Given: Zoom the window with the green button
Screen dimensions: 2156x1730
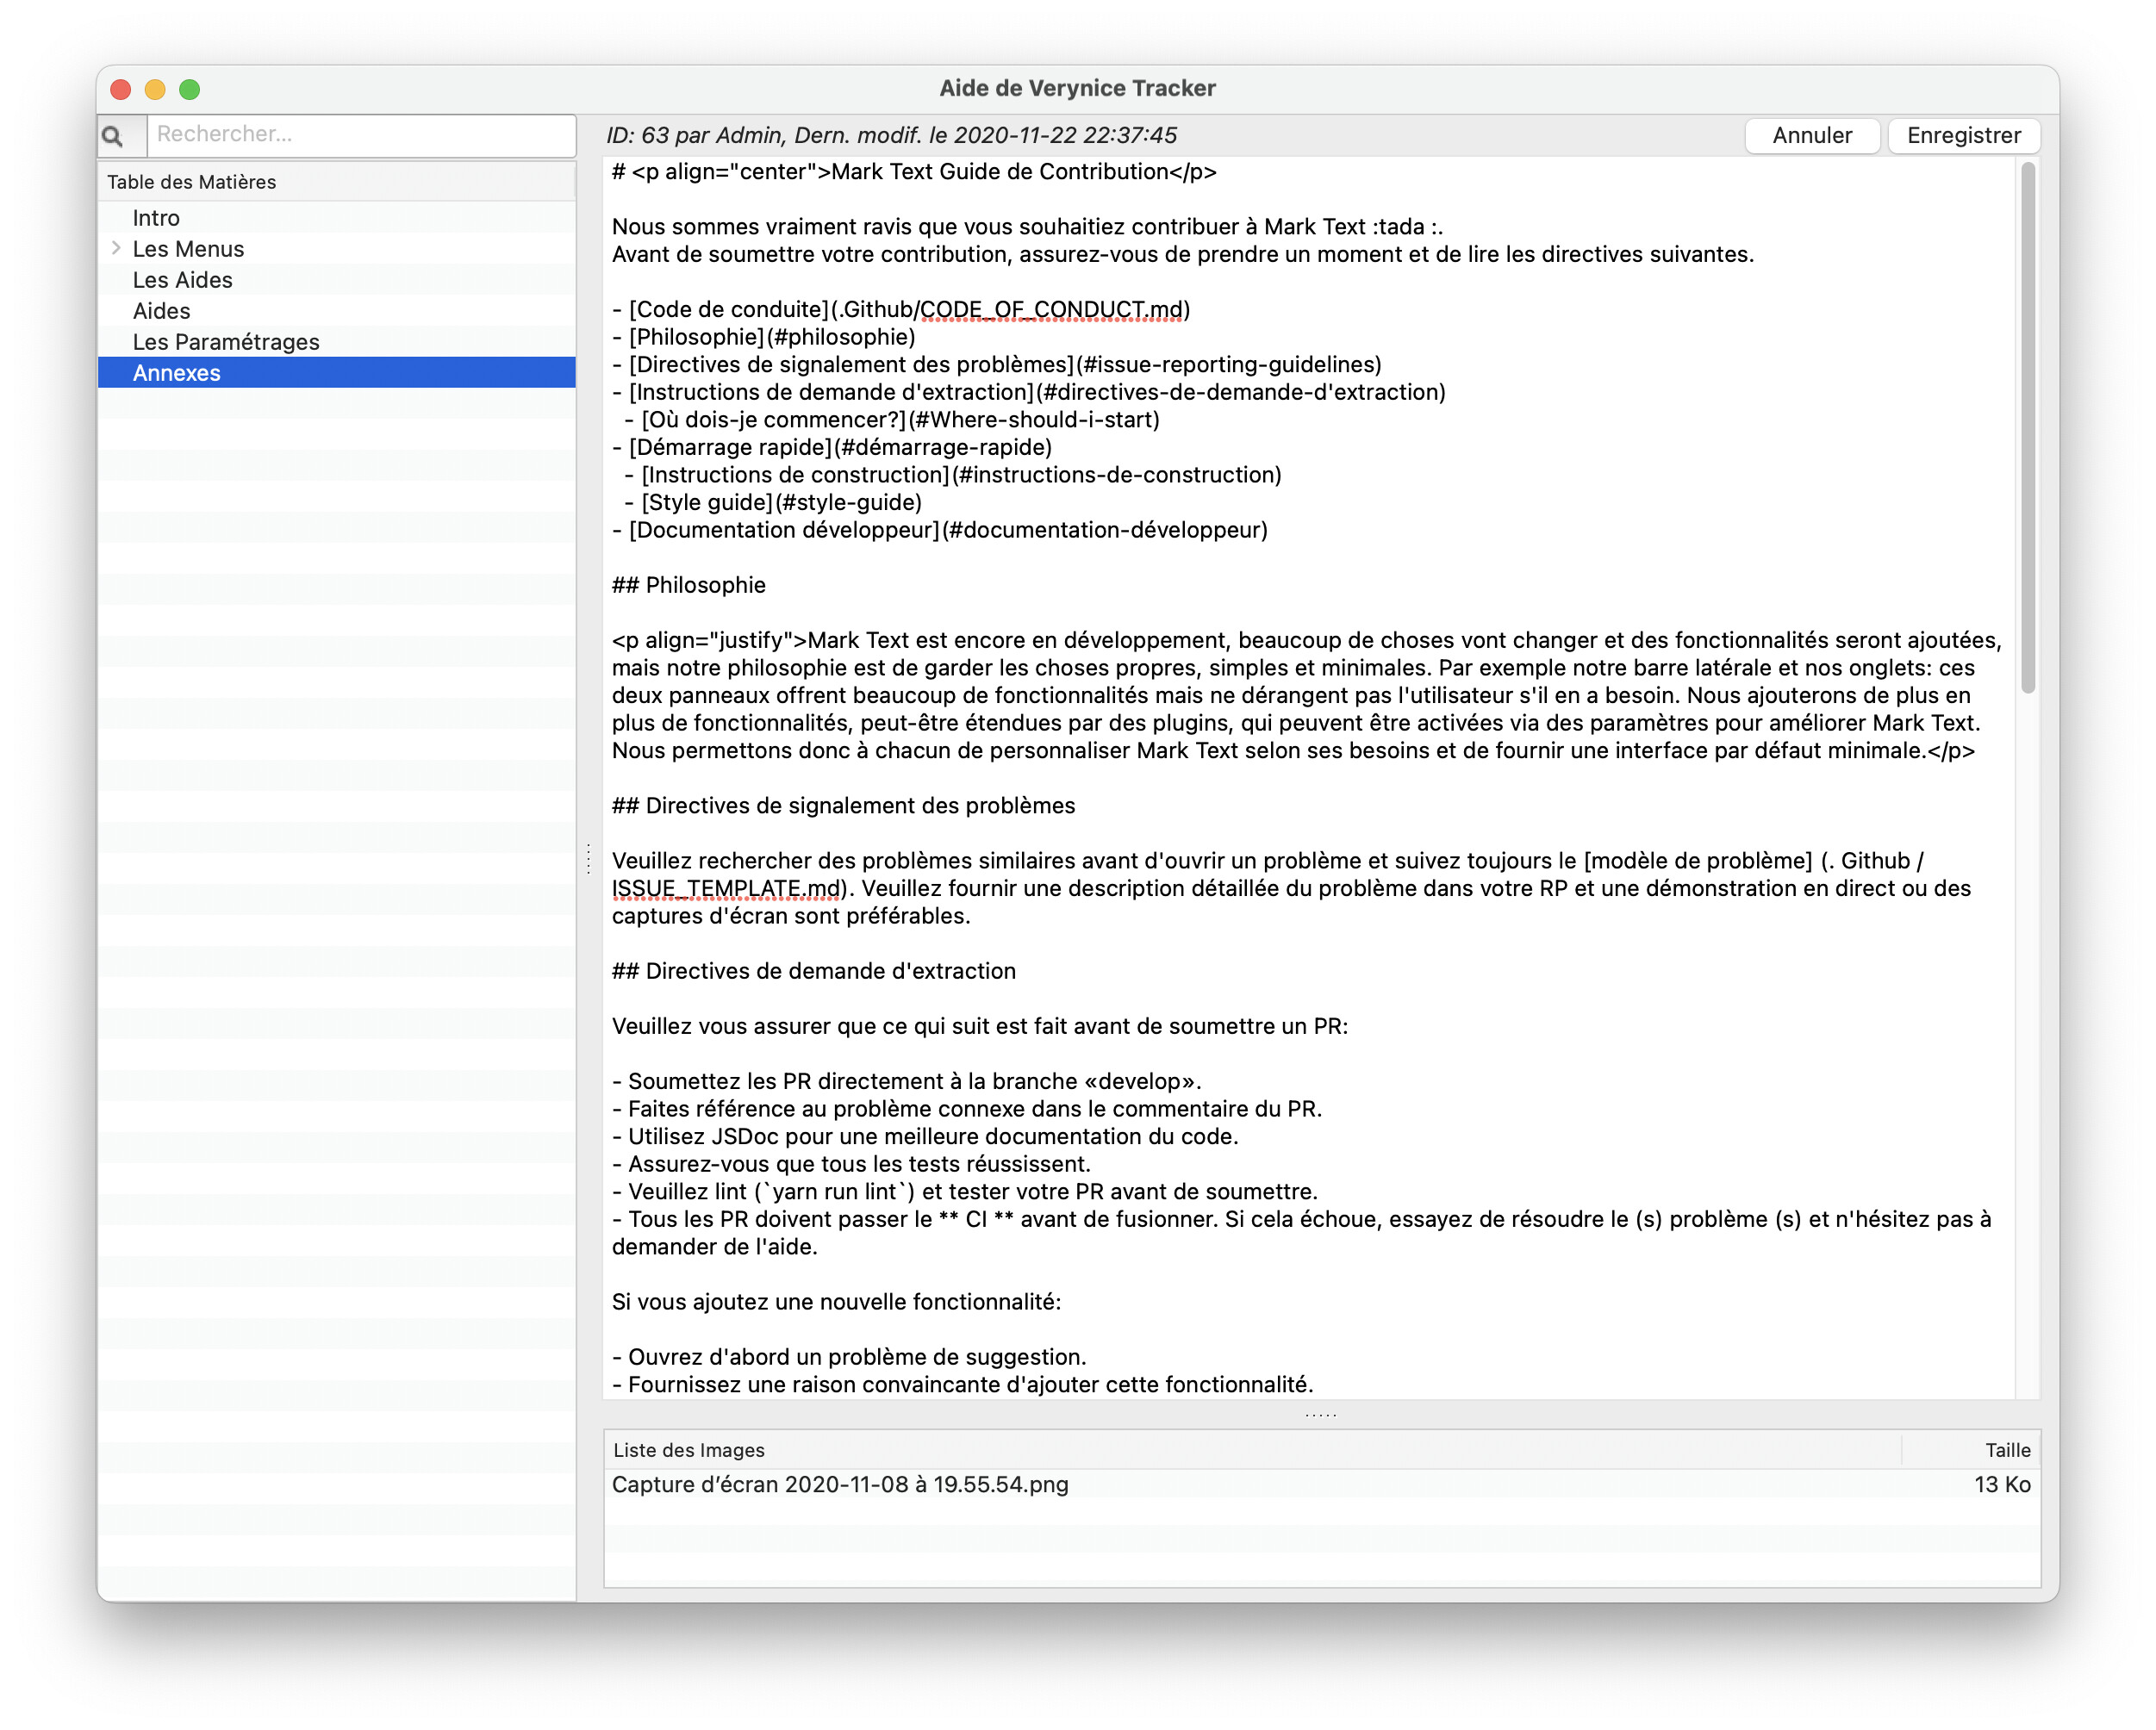Looking at the screenshot, I should tap(189, 89).
